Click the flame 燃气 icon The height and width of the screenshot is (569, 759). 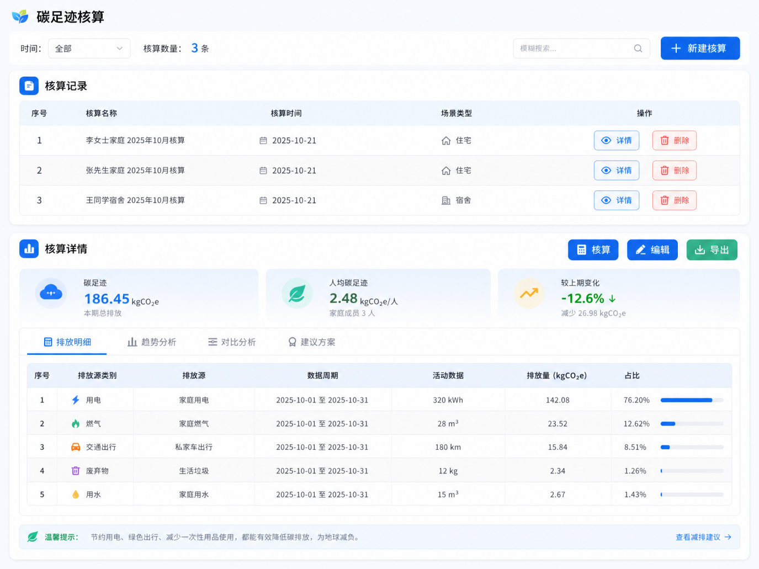click(x=76, y=424)
